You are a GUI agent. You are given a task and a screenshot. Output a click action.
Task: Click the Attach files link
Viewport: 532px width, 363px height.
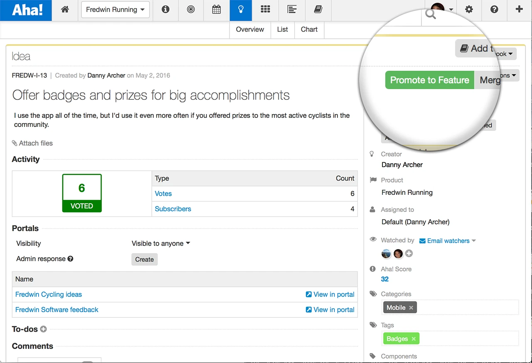click(32, 143)
